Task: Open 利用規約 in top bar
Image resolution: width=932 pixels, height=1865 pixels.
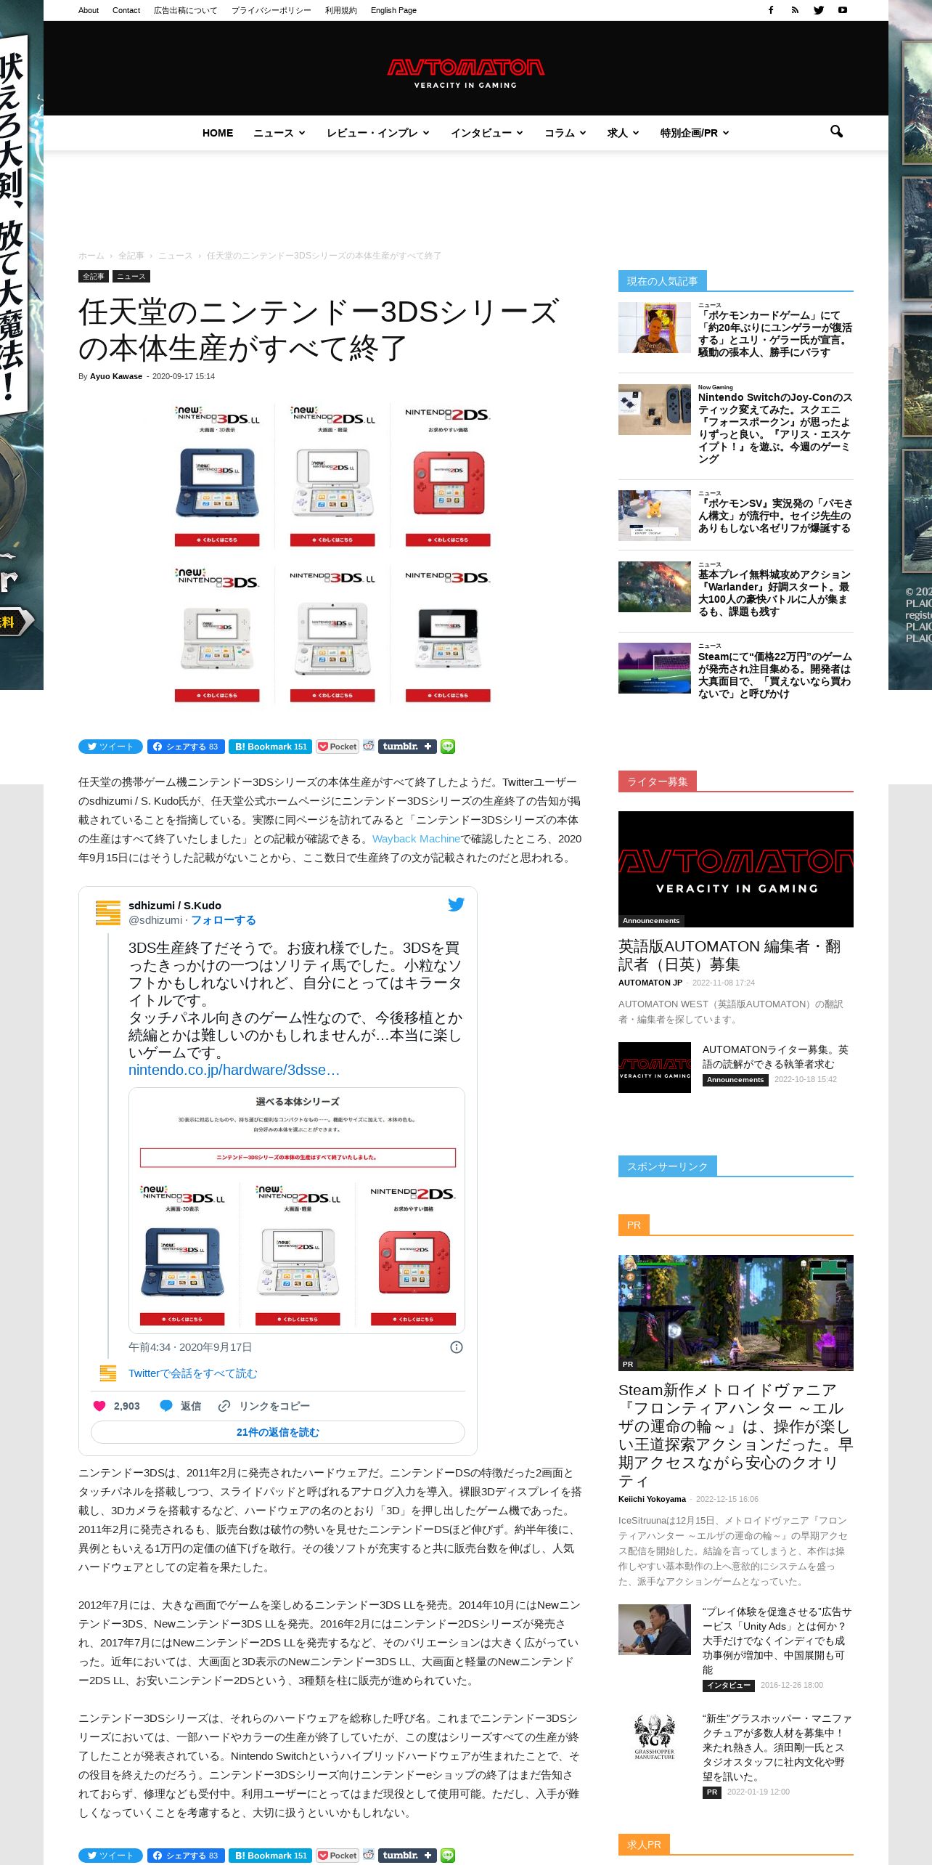Action: point(341,10)
